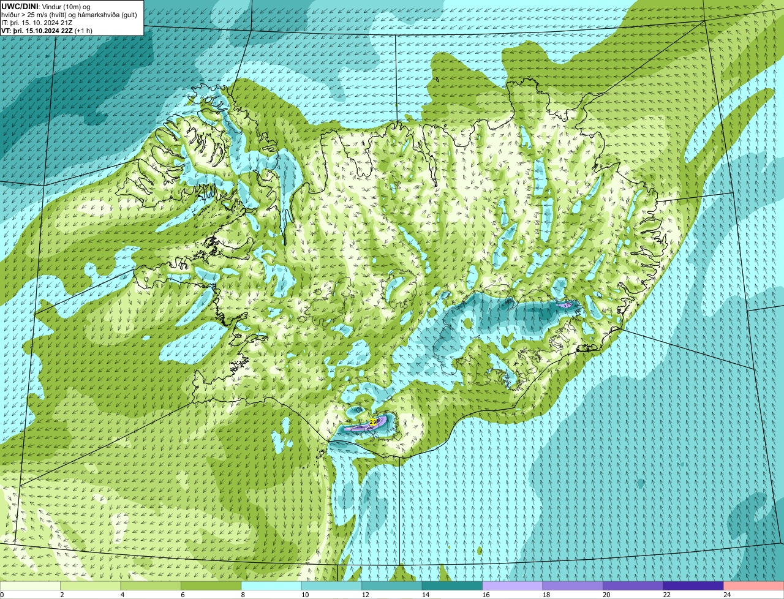Screen dimensions: 784x599
Task: Select the 4–6 m/s medium green legend swatch
Action: 151,586
